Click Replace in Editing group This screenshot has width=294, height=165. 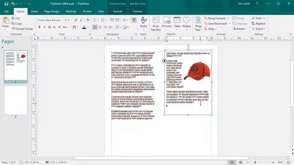coord(258,23)
